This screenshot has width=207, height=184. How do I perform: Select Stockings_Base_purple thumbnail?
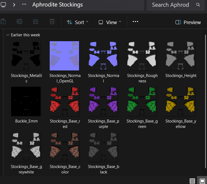tap(103, 101)
